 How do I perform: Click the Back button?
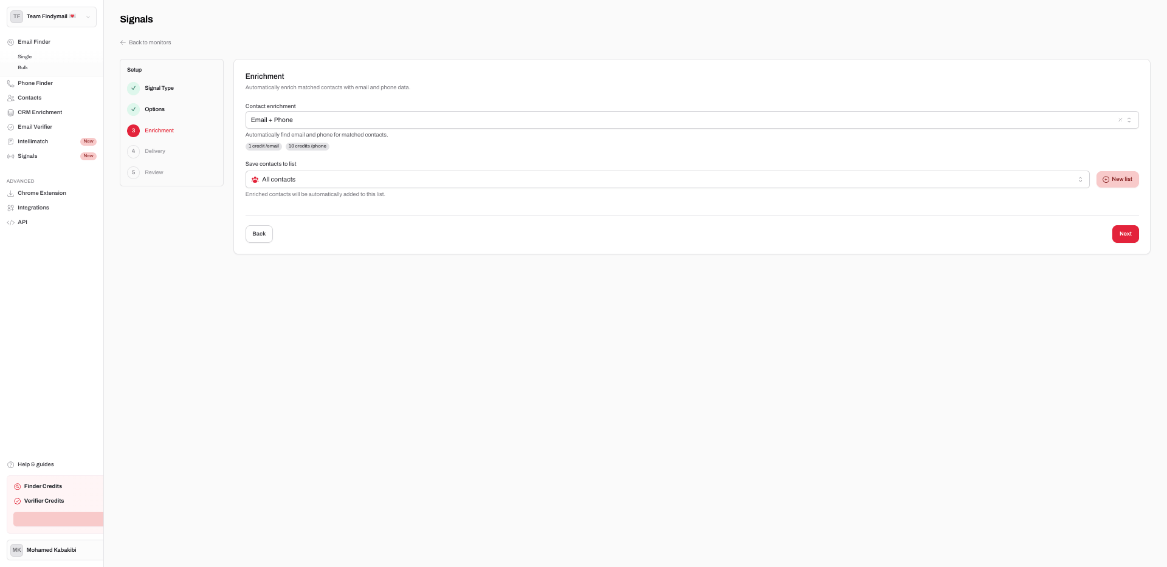[259, 234]
